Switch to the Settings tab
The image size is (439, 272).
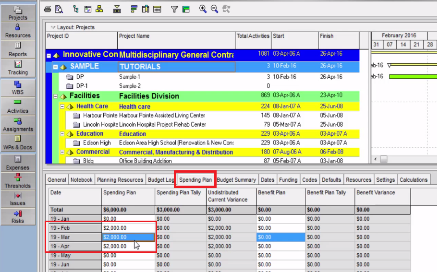pos(386,180)
